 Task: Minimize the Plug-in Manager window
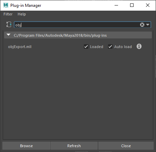tap(116, 5)
